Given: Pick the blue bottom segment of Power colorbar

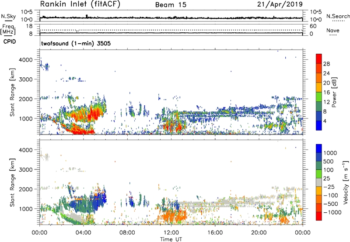Looking at the screenshot, I should [x=319, y=125].
